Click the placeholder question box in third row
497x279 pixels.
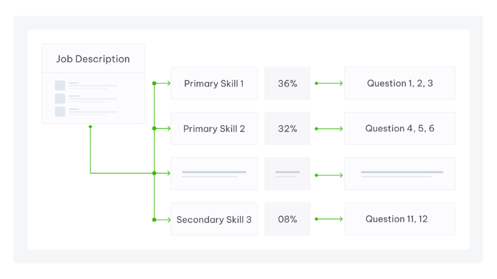pyautogui.click(x=399, y=174)
